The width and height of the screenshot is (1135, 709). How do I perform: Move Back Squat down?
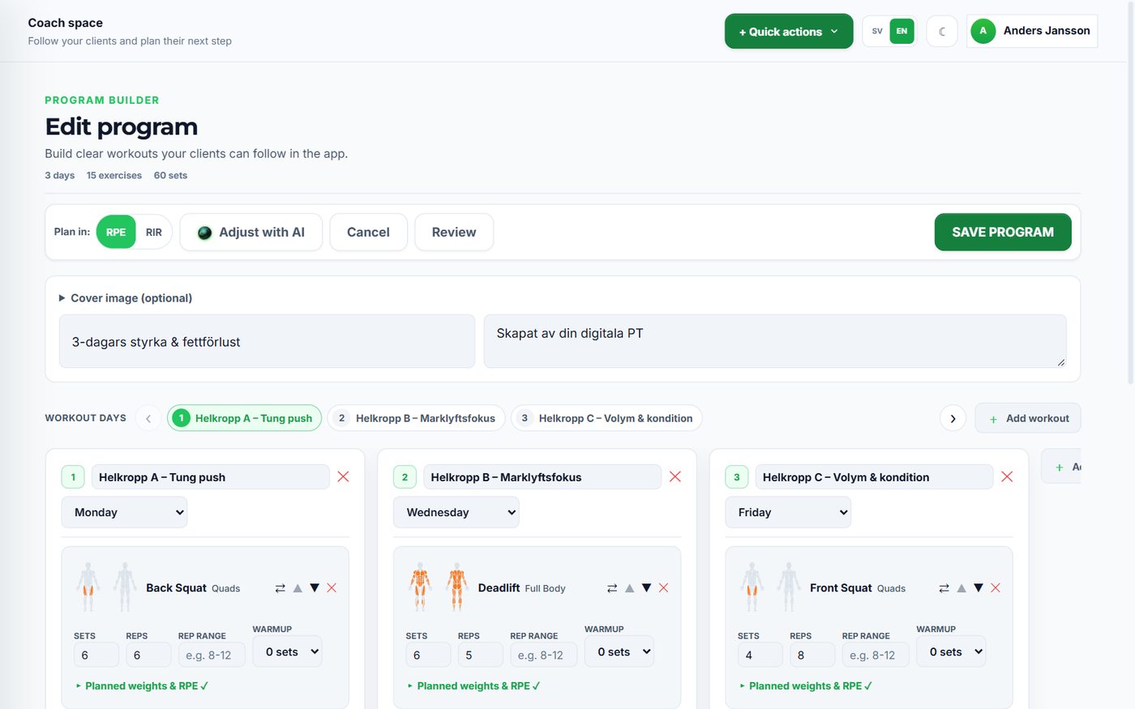click(315, 588)
